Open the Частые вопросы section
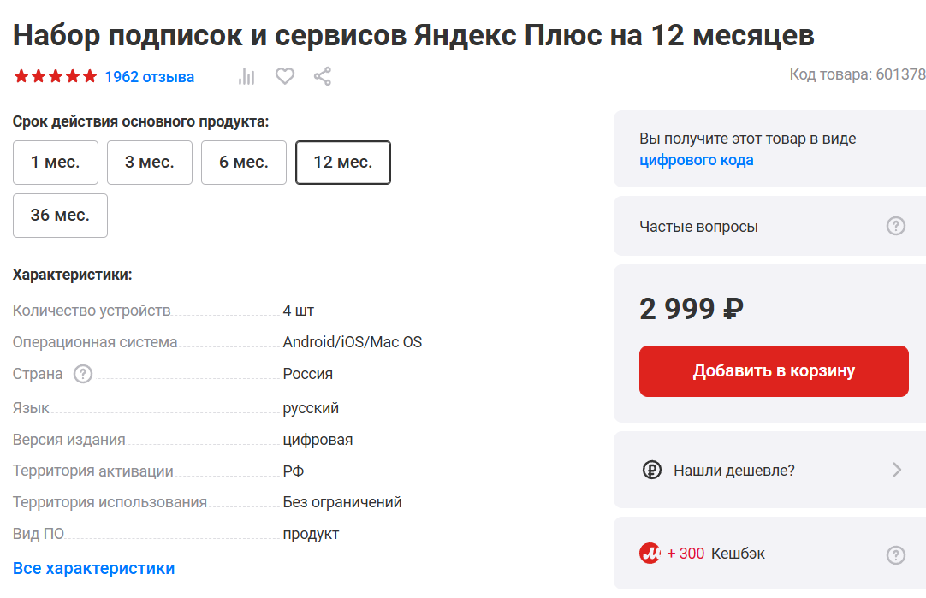This screenshot has height=598, width=926. [x=699, y=227]
